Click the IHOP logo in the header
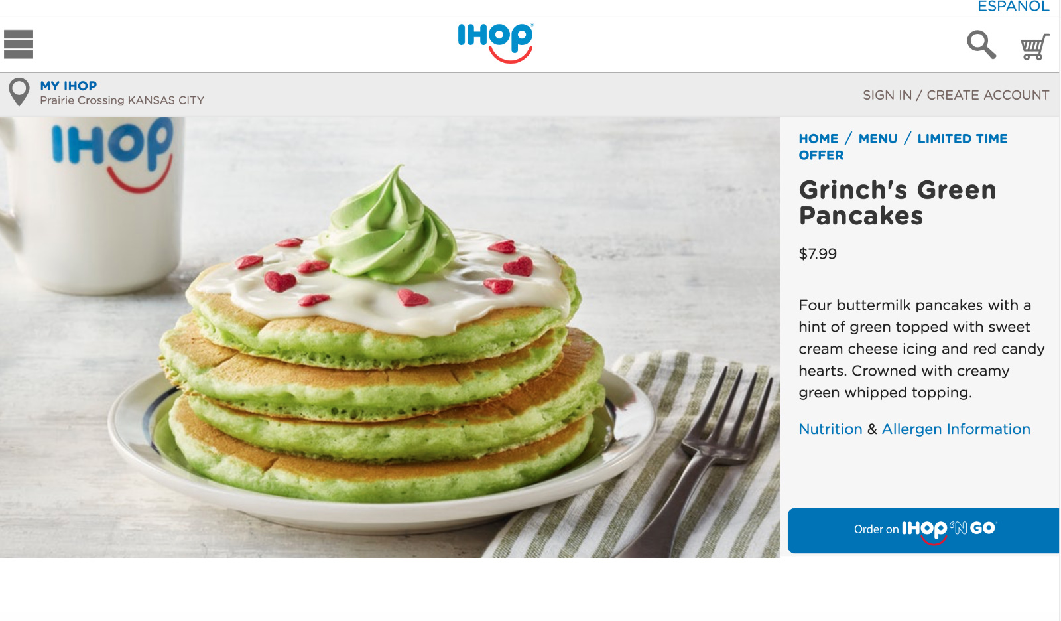Screen dimensions: 1061x621 point(495,43)
